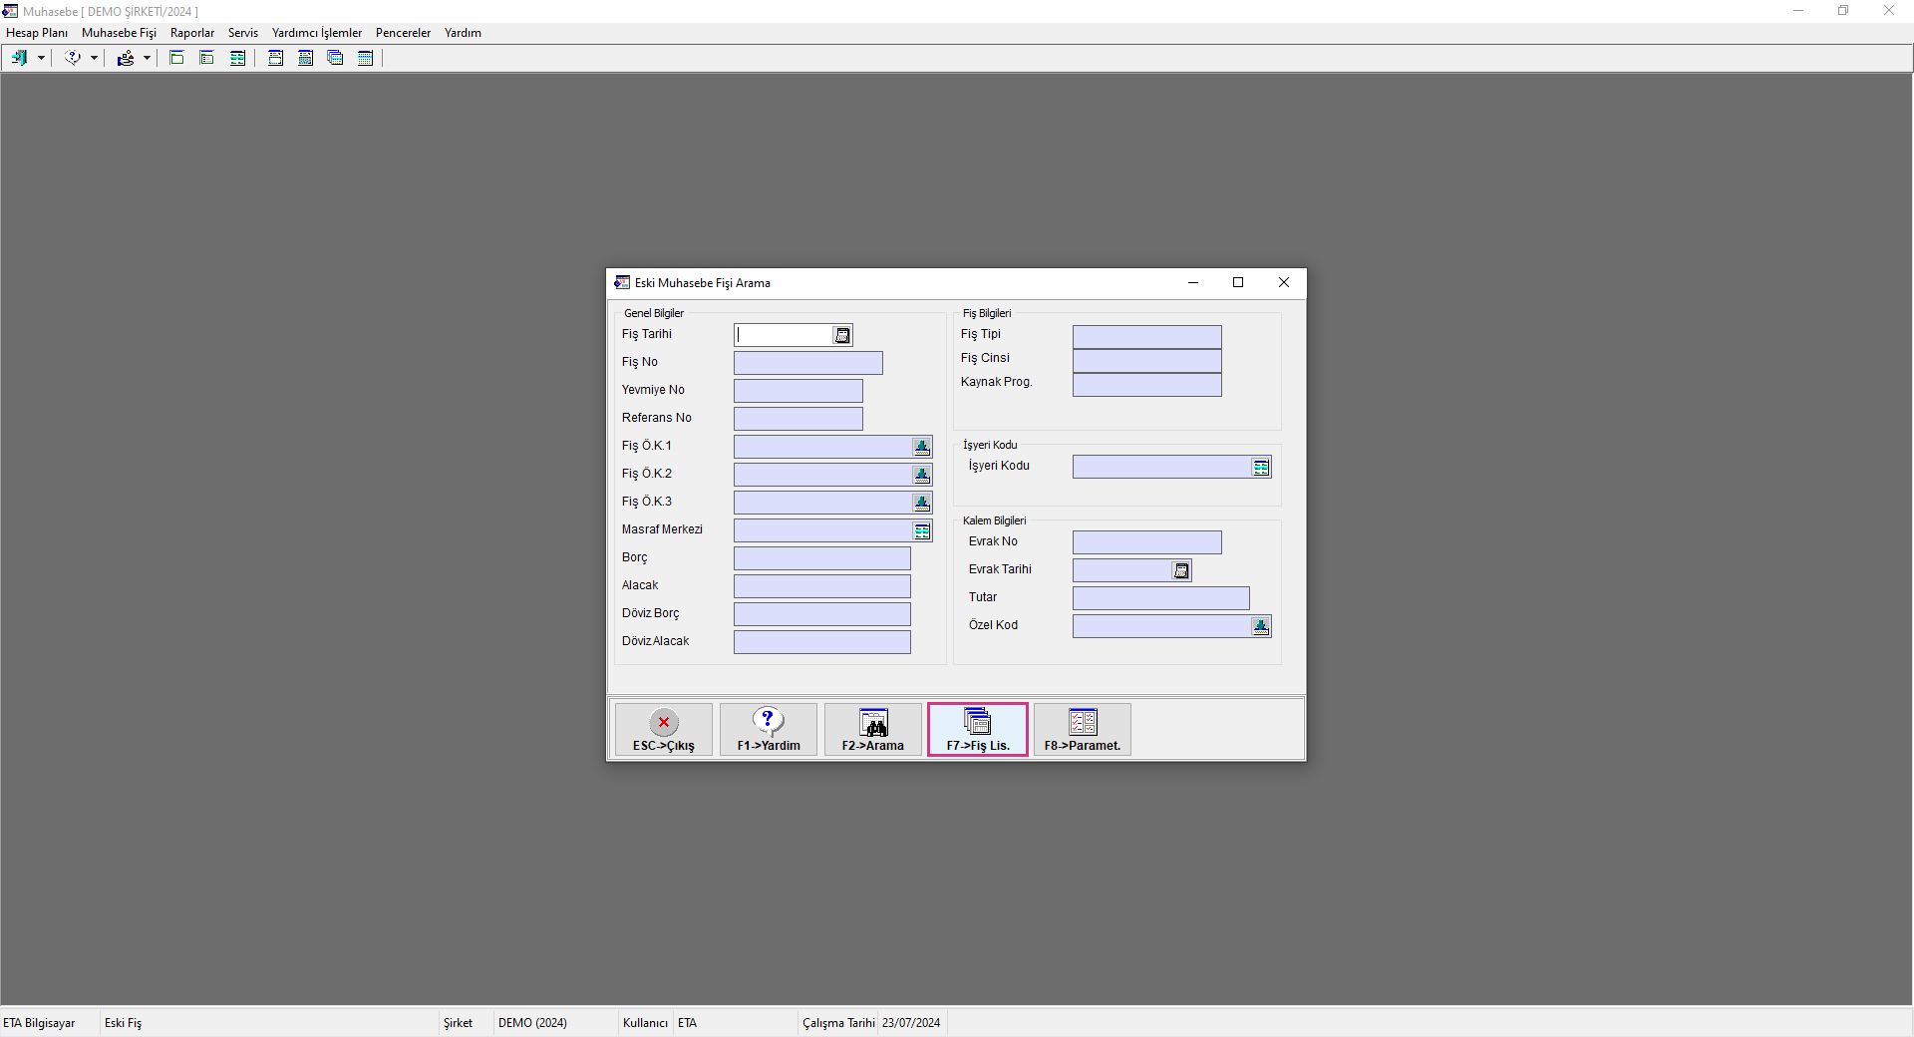Open the calendar picker for Evrak Tarihi

[1181, 571]
